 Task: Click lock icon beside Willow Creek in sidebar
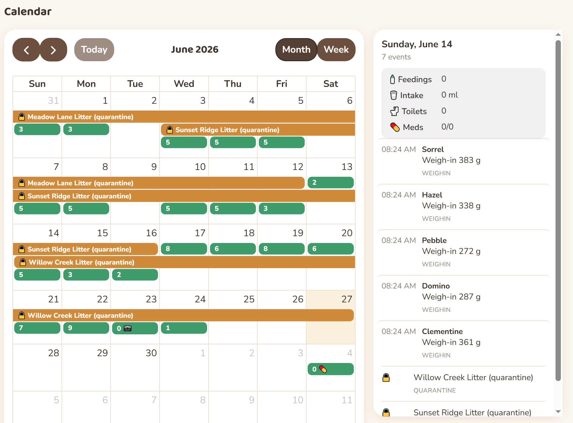386,377
